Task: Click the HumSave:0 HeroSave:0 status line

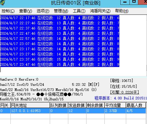Action: coord(19,80)
